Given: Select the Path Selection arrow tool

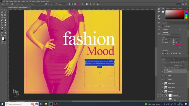Looking at the screenshot, I should click(5, 30).
